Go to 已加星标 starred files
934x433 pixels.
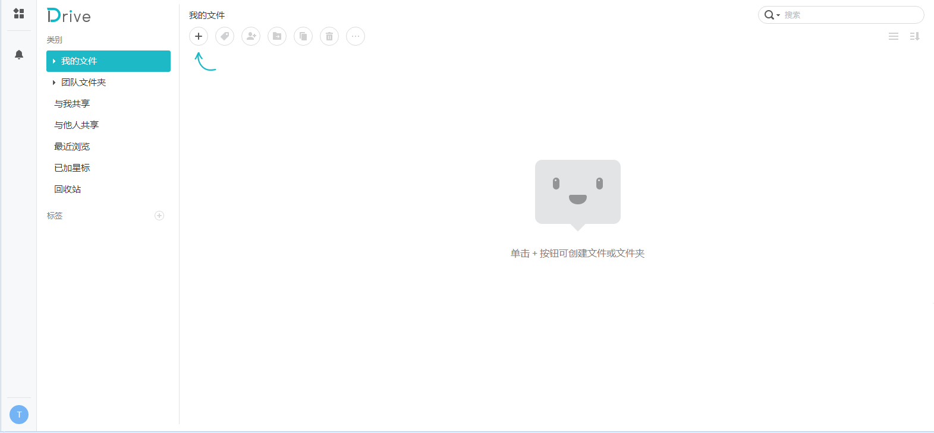click(72, 168)
